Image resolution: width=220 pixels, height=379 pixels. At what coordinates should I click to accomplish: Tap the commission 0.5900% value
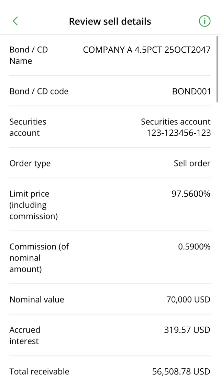[194, 247]
